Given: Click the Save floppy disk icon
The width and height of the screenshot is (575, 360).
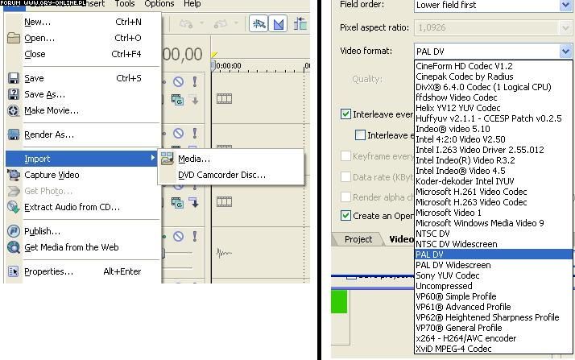Looking at the screenshot, I should (x=14, y=78).
